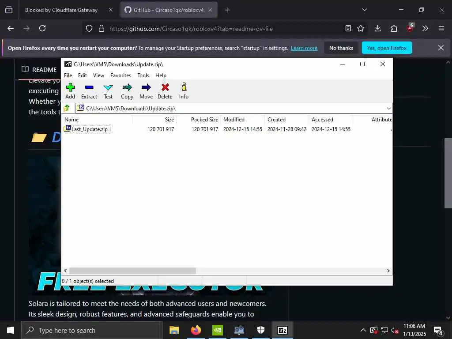
Task: Go up one folder level in 7-Zip
Action: click(x=67, y=108)
